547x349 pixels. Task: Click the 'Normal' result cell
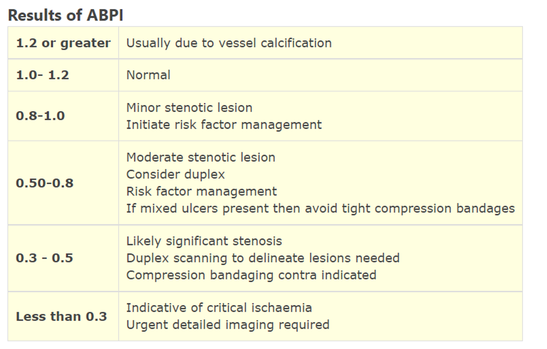coord(148,75)
